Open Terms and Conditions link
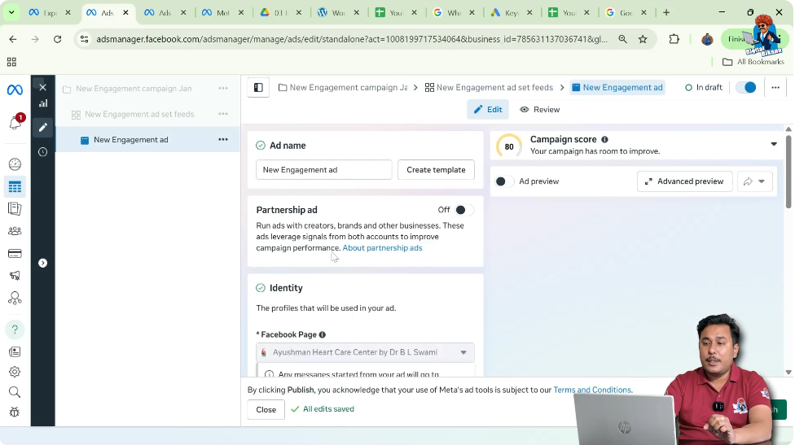Image resolution: width=795 pixels, height=445 pixels. tap(592, 390)
